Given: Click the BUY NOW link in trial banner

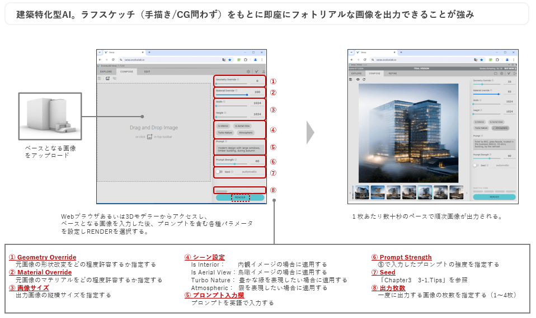Looking at the screenshot, I should [x=509, y=68].
